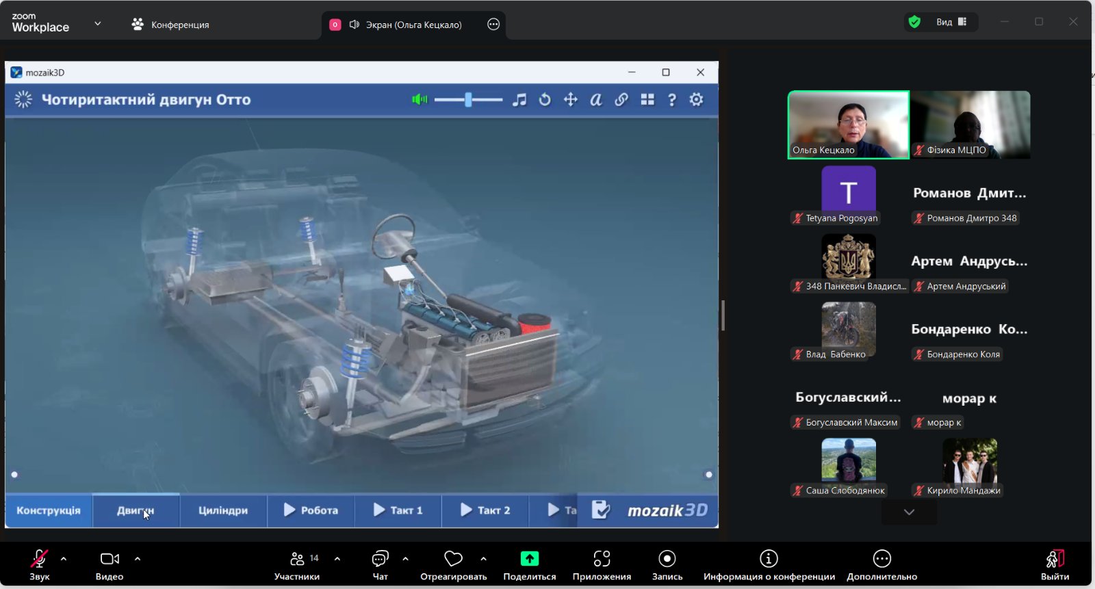The height and width of the screenshot is (589, 1095).
Task: Click the music note icon in mozaik3D
Action: [x=519, y=100]
